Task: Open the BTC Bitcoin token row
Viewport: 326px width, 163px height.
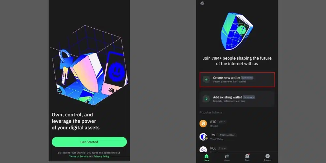Action: (x=237, y=124)
